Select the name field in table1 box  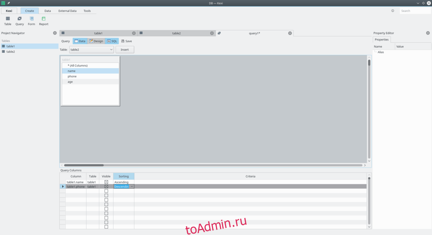click(90, 71)
